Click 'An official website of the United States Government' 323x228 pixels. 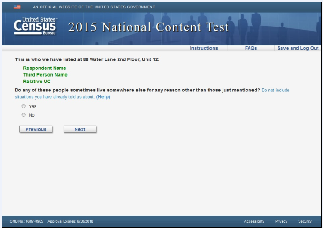pyautogui.click(x=94, y=7)
